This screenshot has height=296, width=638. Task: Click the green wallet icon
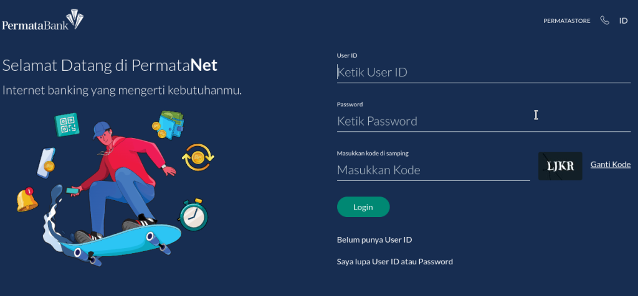coord(171,124)
